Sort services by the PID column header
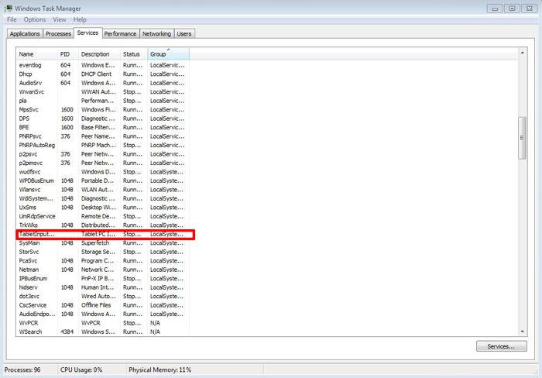 [x=67, y=54]
